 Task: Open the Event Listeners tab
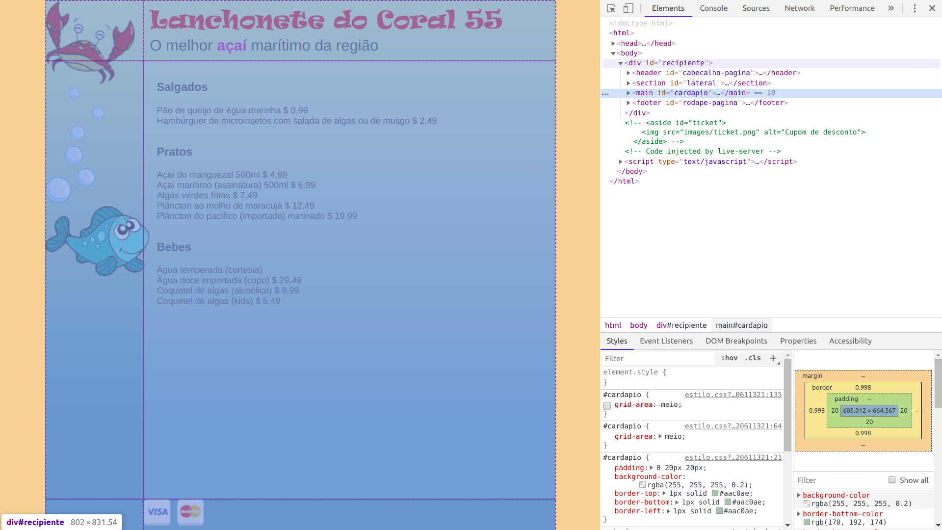[666, 341]
